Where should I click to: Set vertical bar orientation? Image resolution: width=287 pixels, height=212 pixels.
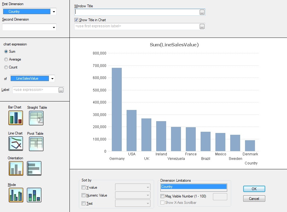(16, 168)
